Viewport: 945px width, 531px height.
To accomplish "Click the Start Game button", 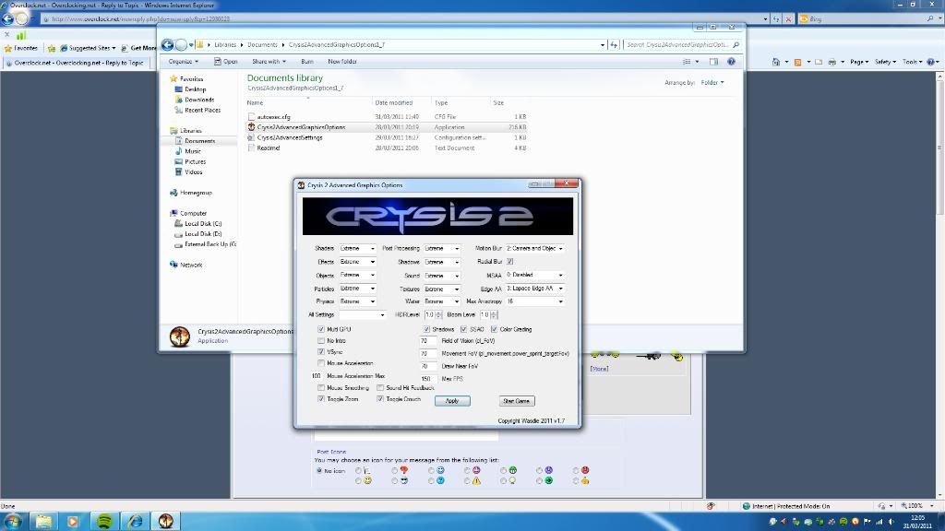I will [517, 401].
